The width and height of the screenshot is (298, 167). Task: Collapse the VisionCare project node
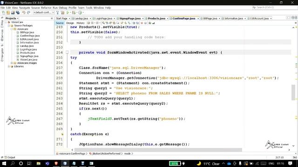[6, 22]
